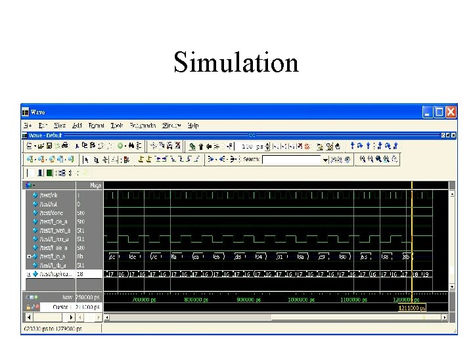Screen dimensions: 473x355
Task: Select the arrow pointer Select mode tool
Action: tap(87, 159)
